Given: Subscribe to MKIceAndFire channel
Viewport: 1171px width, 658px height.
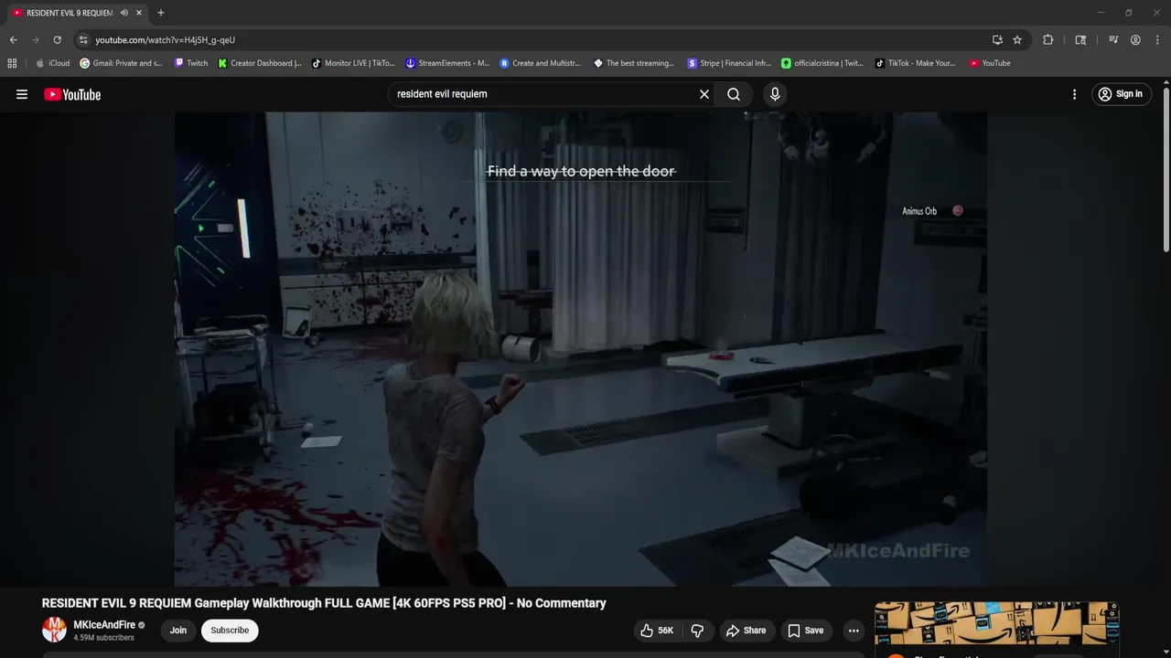Looking at the screenshot, I should [230, 631].
